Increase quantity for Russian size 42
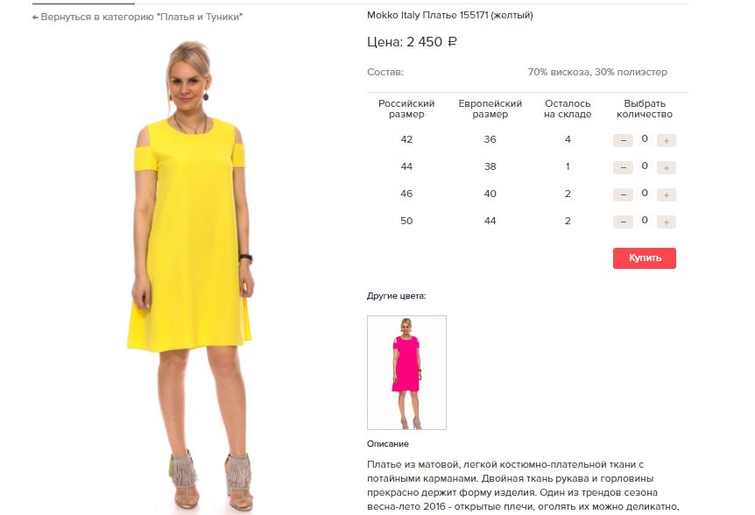Screen dimensions: 755x515 coord(667,140)
